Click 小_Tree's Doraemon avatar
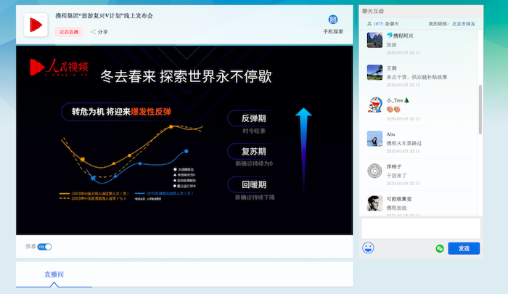The image size is (508, 294). coord(374,105)
